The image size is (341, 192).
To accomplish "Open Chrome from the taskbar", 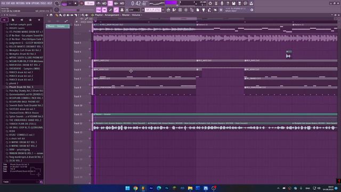I will click(x=135, y=188).
